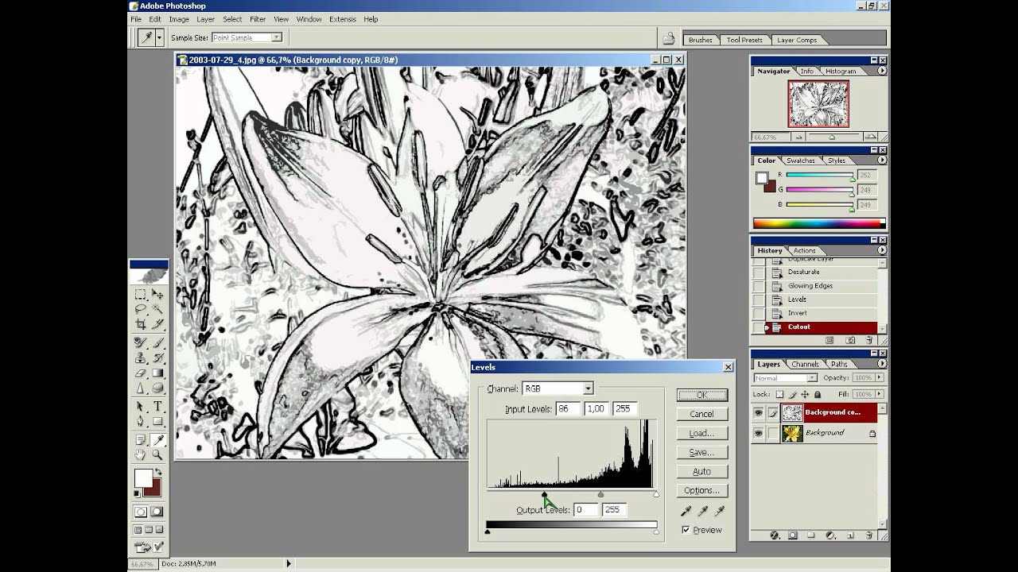Select the Type tool
This screenshot has width=1018, height=572.
(157, 406)
